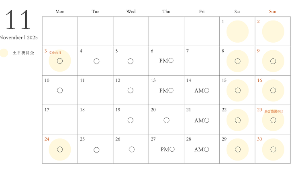Screen dimensions: 292x171
Task: Select the AM circle on November 28
Action: tap(206, 149)
